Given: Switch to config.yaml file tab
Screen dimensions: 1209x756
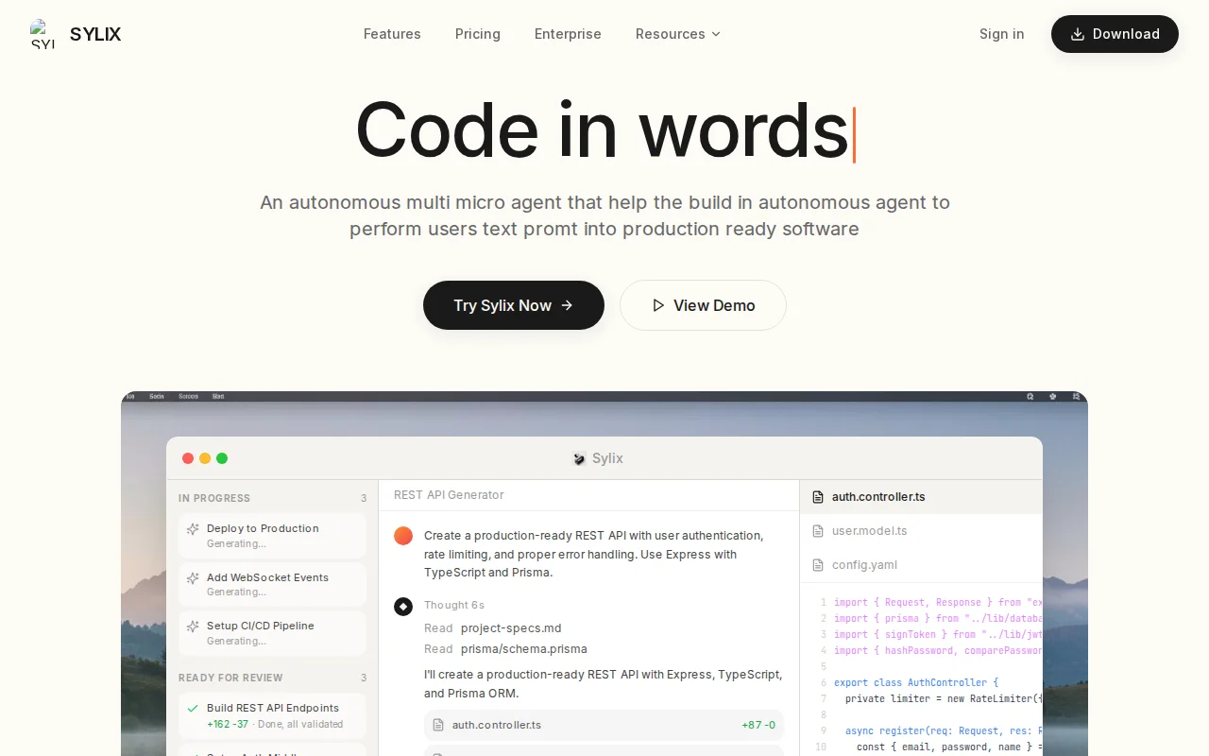Looking at the screenshot, I should (x=921, y=565).
